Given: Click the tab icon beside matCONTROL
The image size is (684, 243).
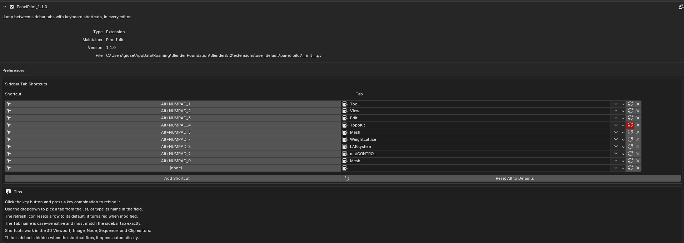Looking at the screenshot, I should tap(345, 154).
